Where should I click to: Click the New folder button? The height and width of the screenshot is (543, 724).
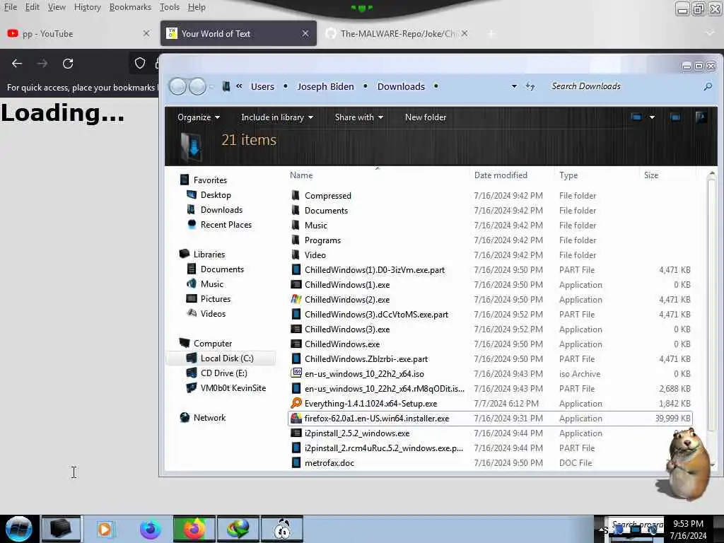425,117
